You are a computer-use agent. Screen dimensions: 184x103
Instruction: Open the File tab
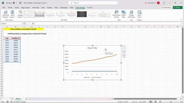pos(4,8)
